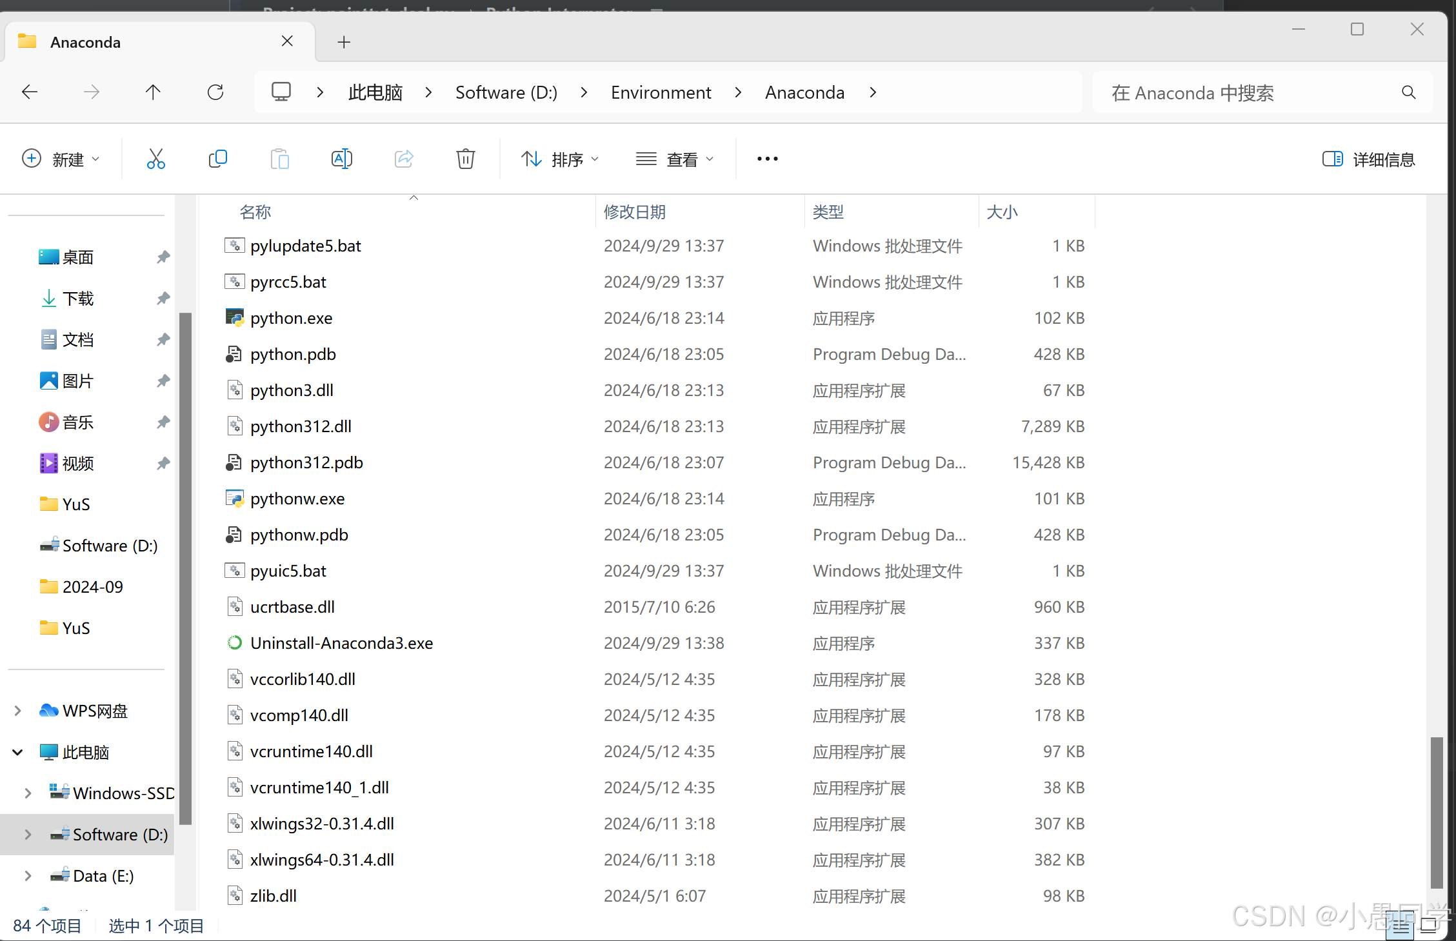
Task: Toggle the 详细信息 details pane
Action: [1368, 159]
